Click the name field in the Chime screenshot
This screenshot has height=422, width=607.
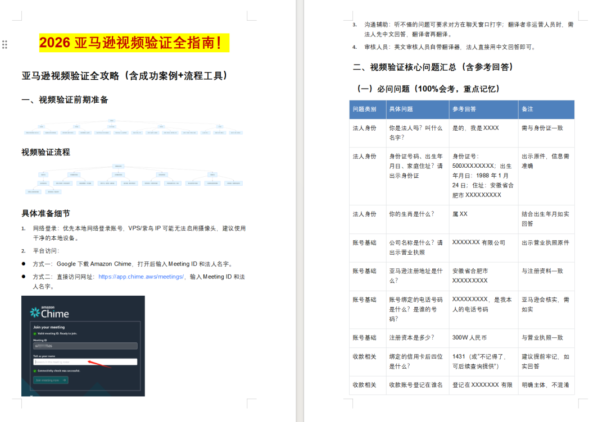[x=85, y=362]
